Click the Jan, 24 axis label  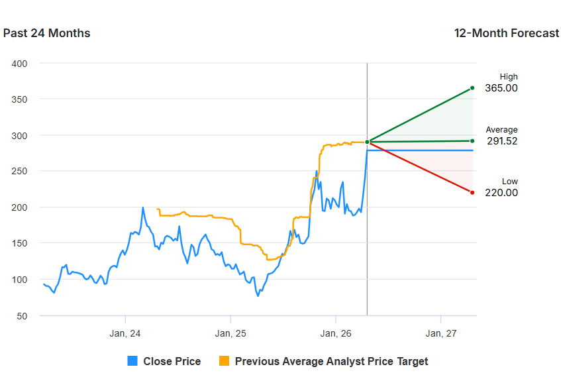pyautogui.click(x=125, y=333)
